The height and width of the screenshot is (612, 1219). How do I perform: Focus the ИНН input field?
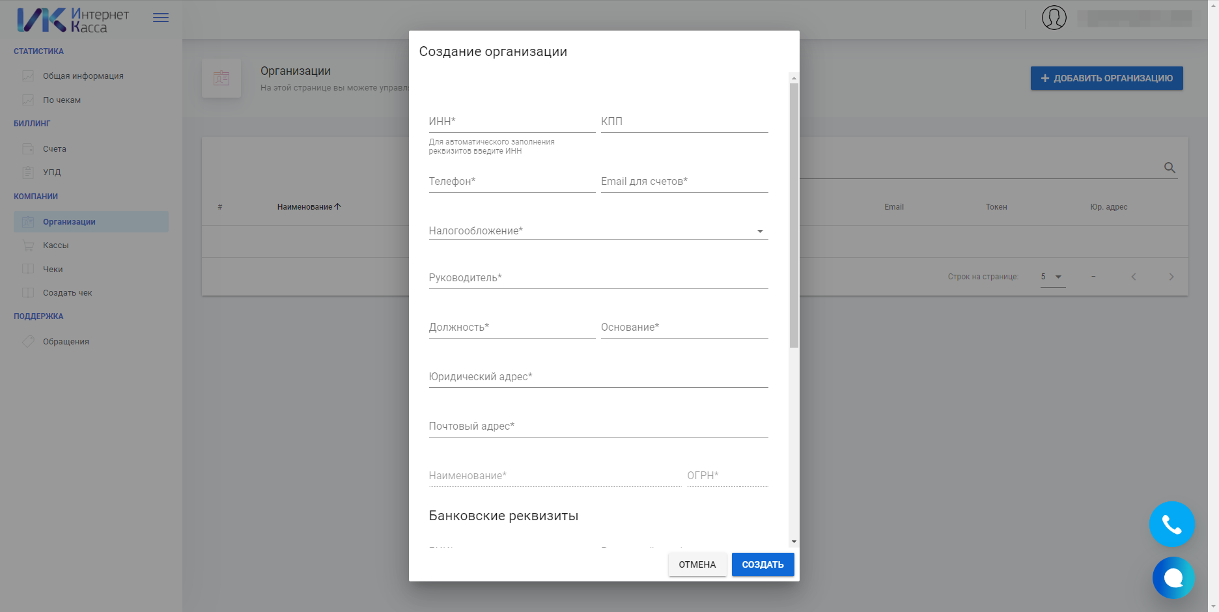[x=512, y=122]
